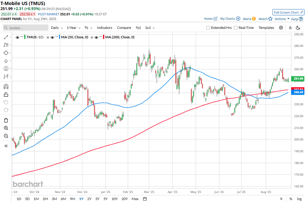Screen dimensions: 305x203
Task: Select the 3M time range tab
Action: click(54, 199)
